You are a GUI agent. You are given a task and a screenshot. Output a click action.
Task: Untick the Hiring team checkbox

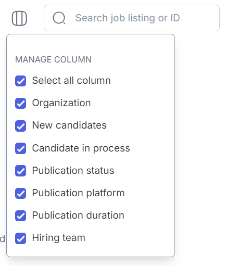(x=20, y=238)
